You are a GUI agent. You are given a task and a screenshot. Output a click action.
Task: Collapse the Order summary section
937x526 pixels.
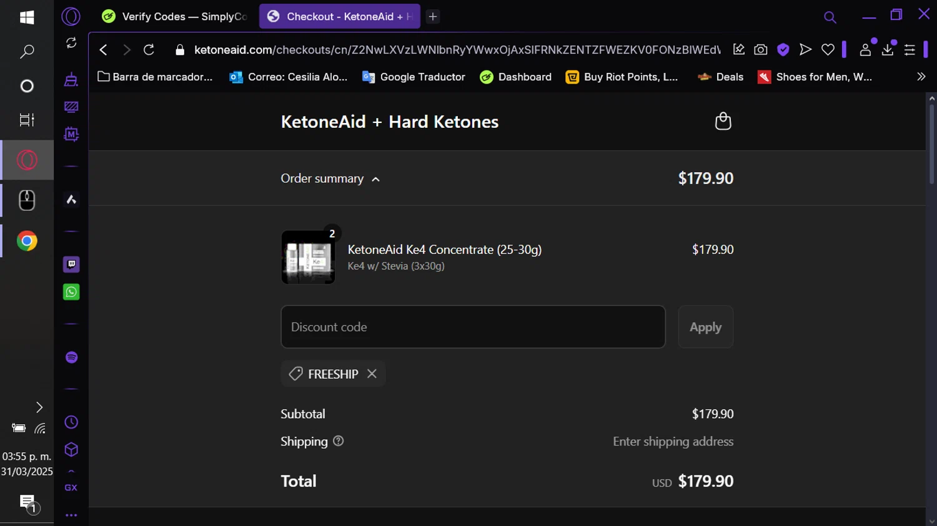click(x=330, y=178)
